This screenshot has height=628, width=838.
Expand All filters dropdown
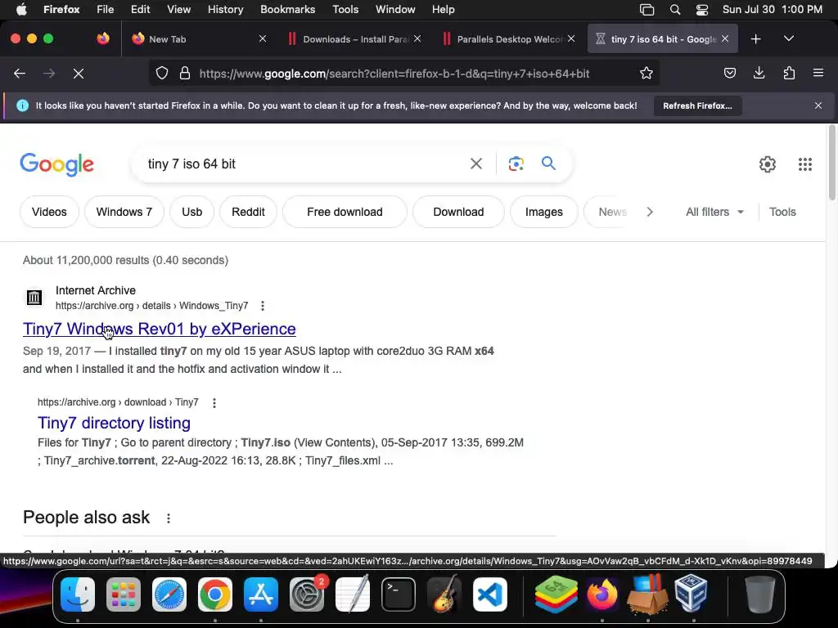(x=714, y=212)
